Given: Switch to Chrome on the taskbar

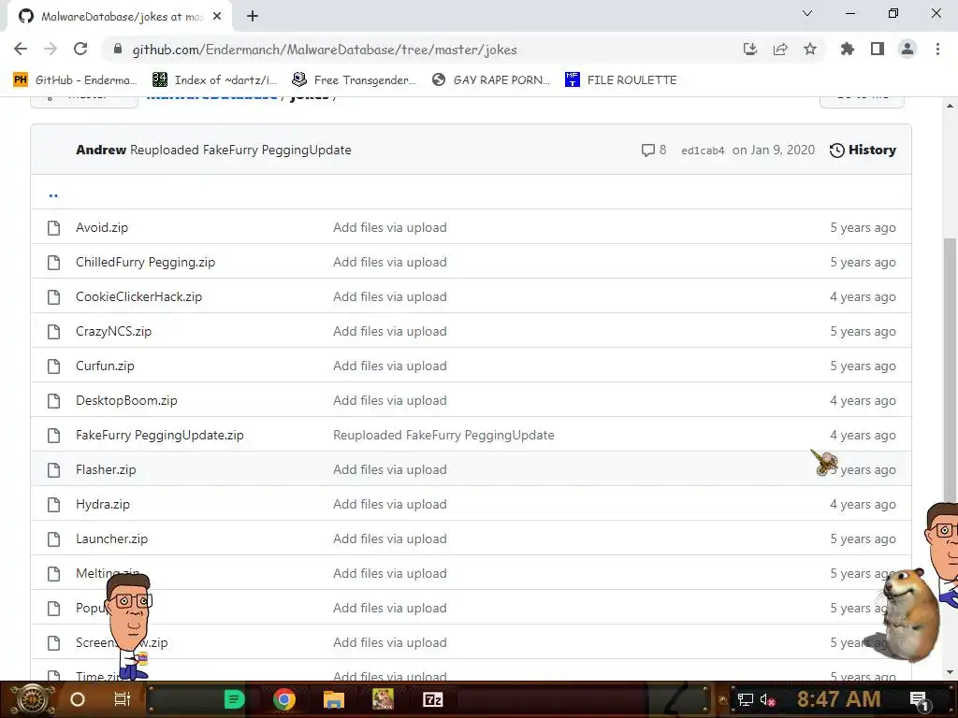Looking at the screenshot, I should pyautogui.click(x=284, y=699).
